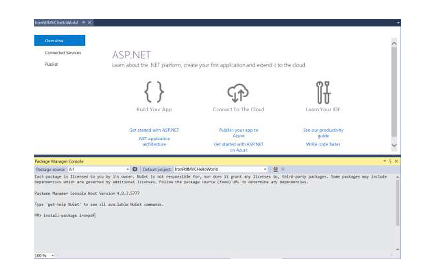Image resolution: width=435 pixels, height=278 pixels.
Task: Open package manager settings gear icon
Action: 135,169
